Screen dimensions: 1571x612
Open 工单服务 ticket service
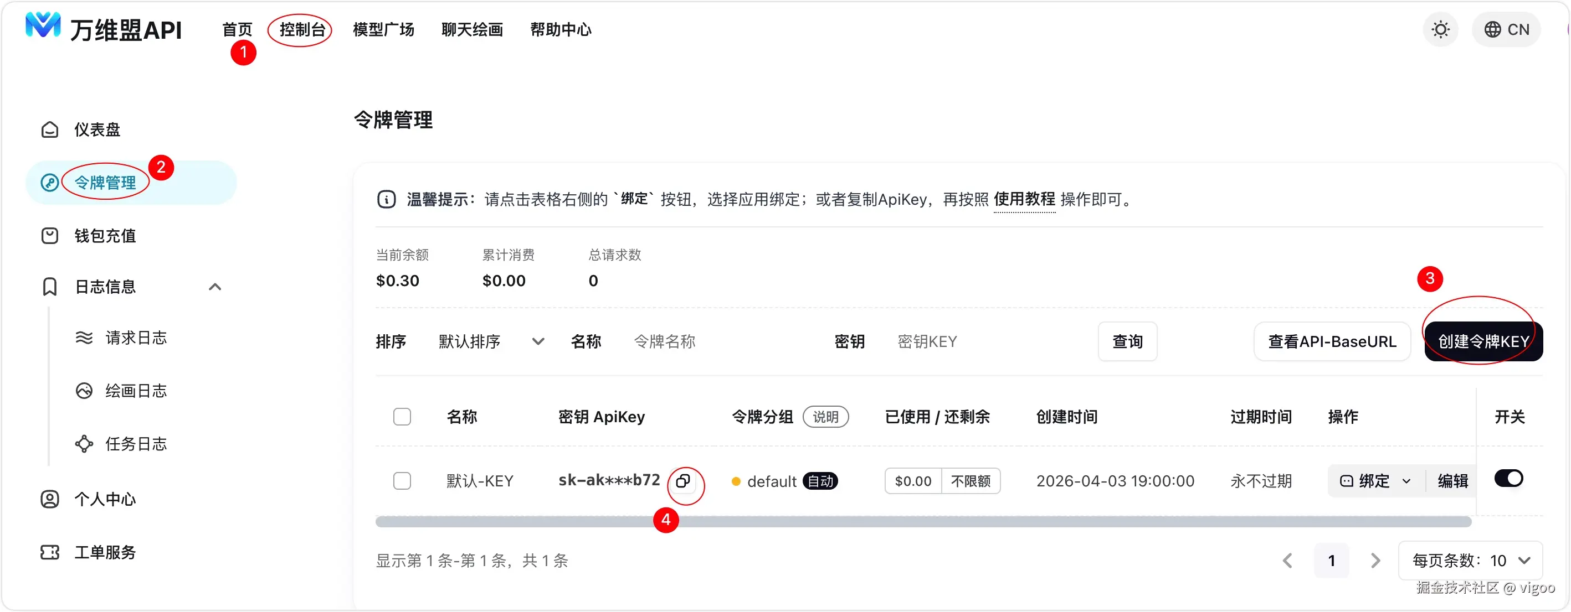pos(104,552)
